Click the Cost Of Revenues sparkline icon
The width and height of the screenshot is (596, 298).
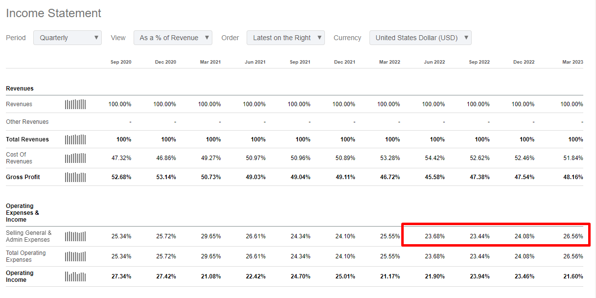[75, 158]
